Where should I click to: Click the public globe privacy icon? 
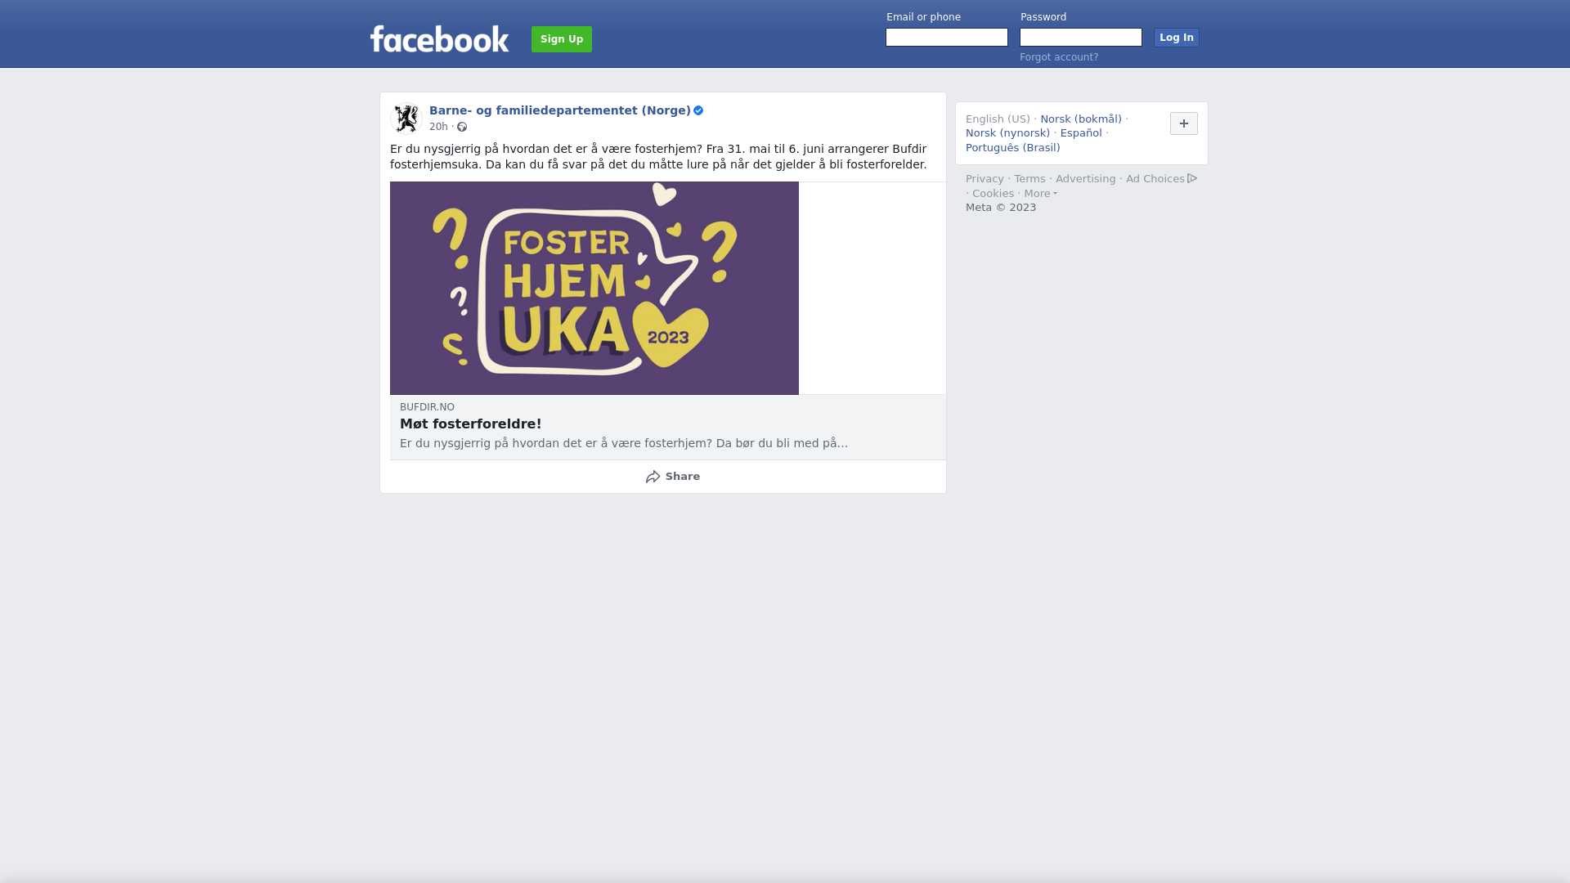tap(462, 127)
